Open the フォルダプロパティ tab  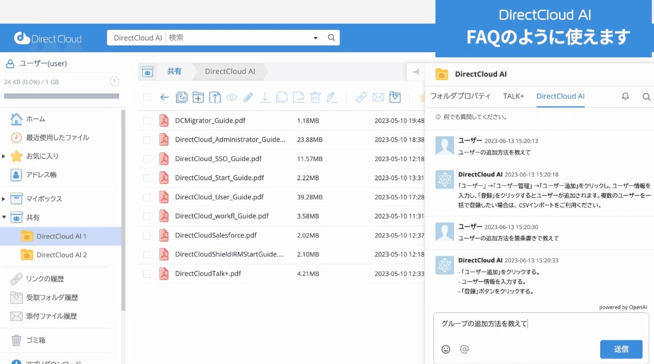click(x=459, y=96)
